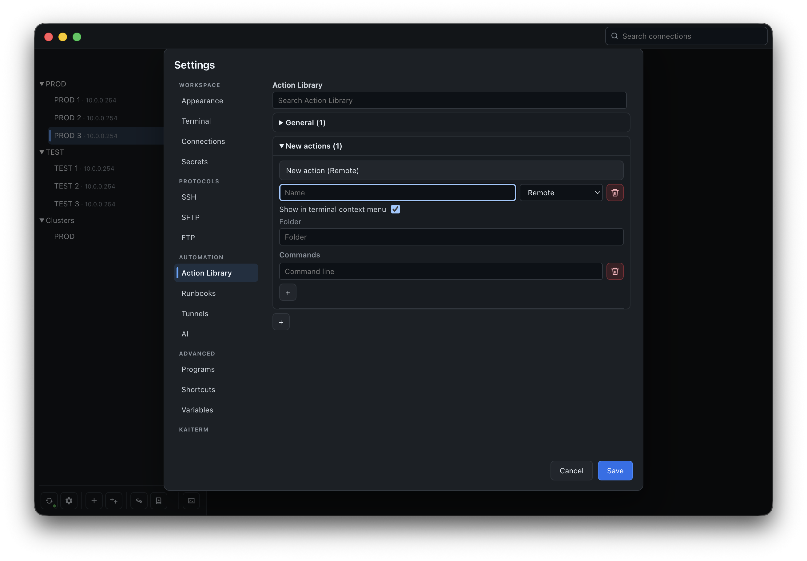
Task: Focus the action Name field
Action: point(398,193)
